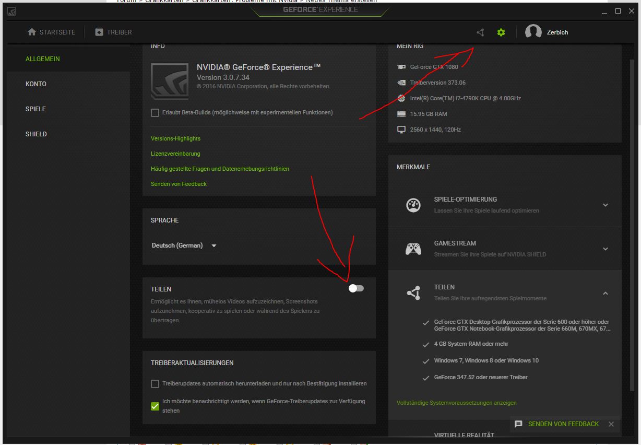
Task: Open the Deutsch (German) language dropdown
Action: pos(185,245)
